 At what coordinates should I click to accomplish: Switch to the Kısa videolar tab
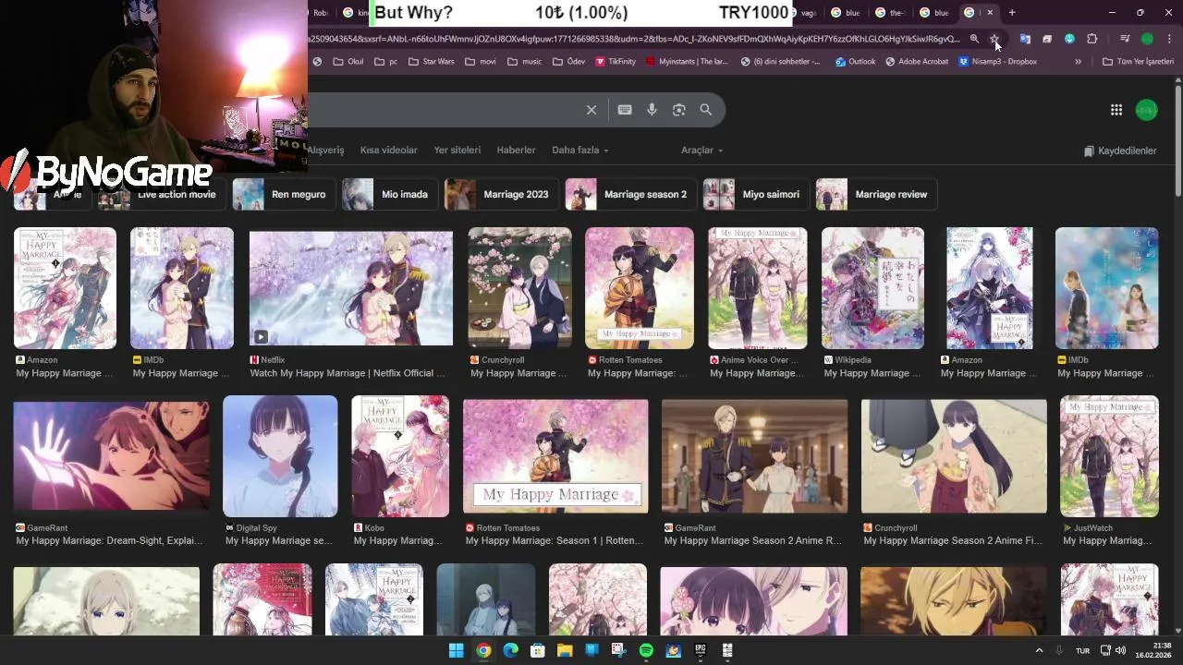tap(388, 150)
